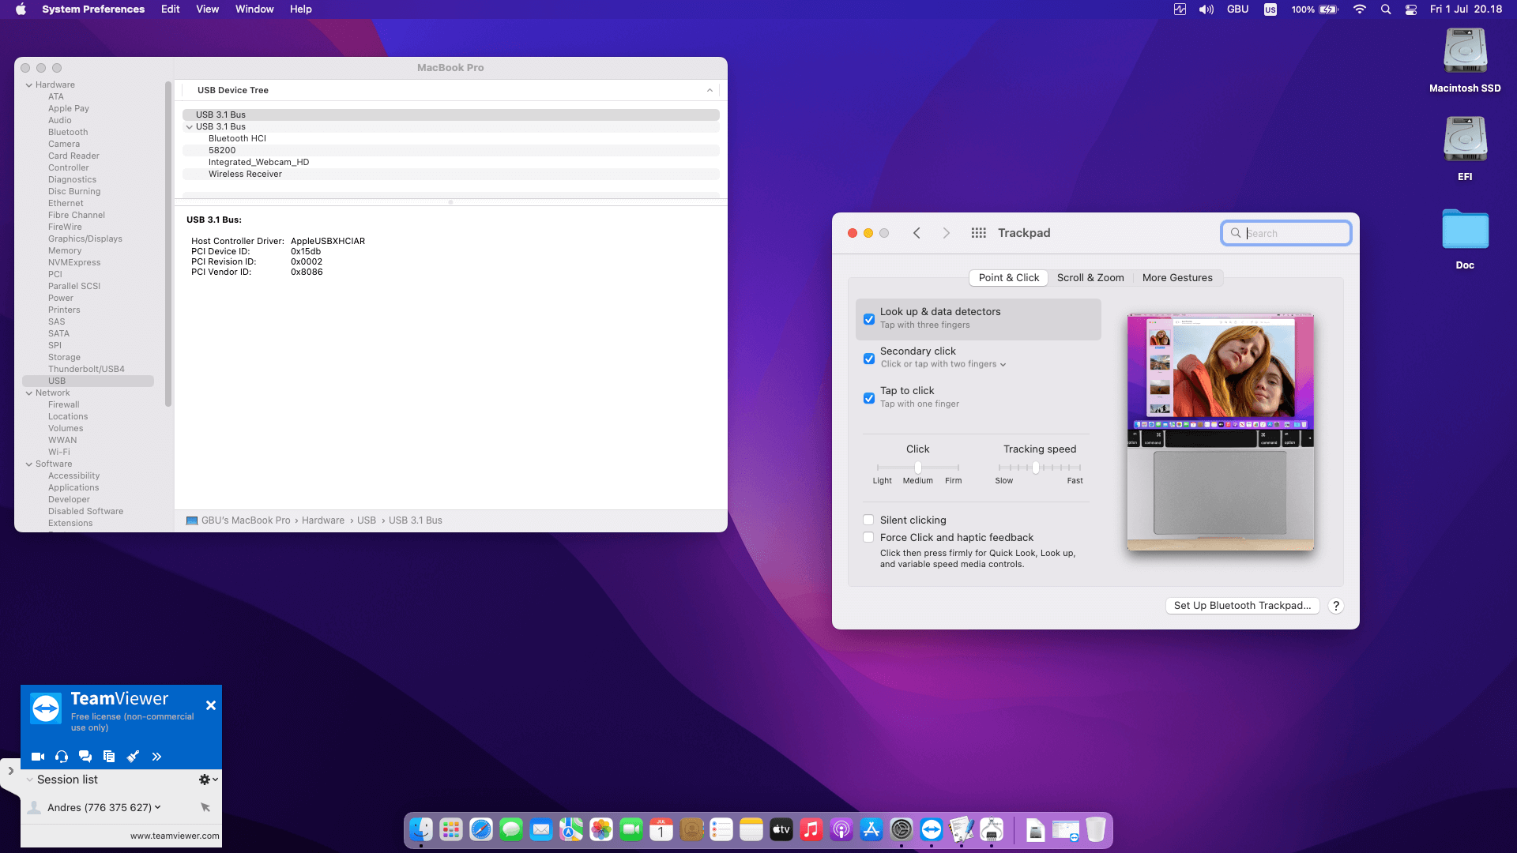Open the System Preferences icon in the Dock

click(902, 829)
